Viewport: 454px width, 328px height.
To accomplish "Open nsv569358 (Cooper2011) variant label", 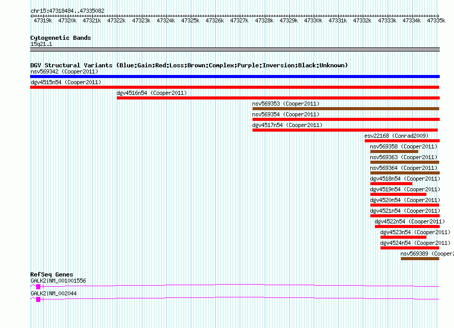I will 403,146.
